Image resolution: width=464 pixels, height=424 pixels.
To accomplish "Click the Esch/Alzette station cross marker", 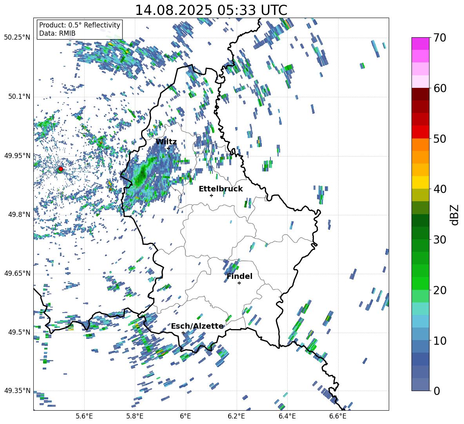I will coord(183,333).
